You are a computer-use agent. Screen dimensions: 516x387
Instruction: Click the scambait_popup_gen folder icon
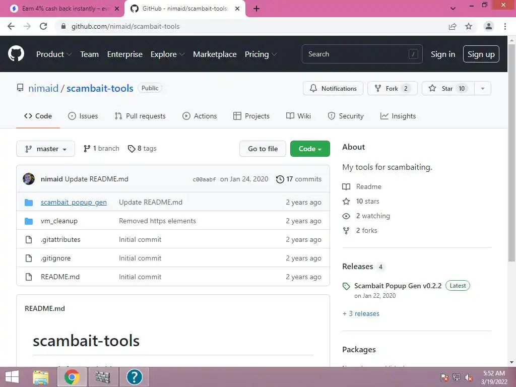(x=29, y=203)
